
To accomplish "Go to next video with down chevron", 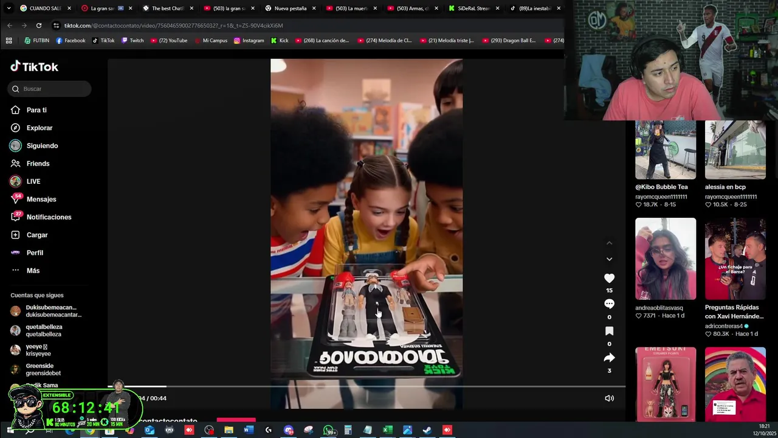I will (x=609, y=259).
